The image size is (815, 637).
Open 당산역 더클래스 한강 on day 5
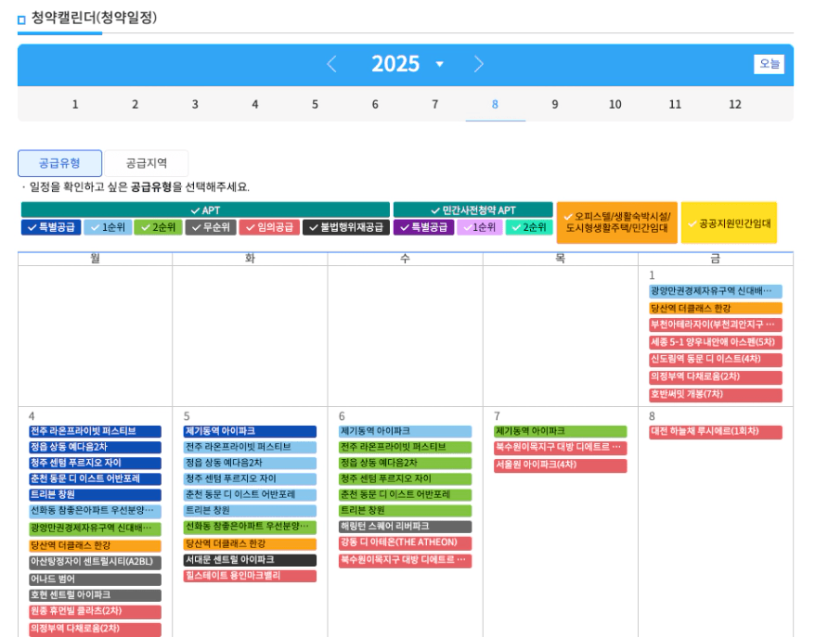[x=250, y=544]
